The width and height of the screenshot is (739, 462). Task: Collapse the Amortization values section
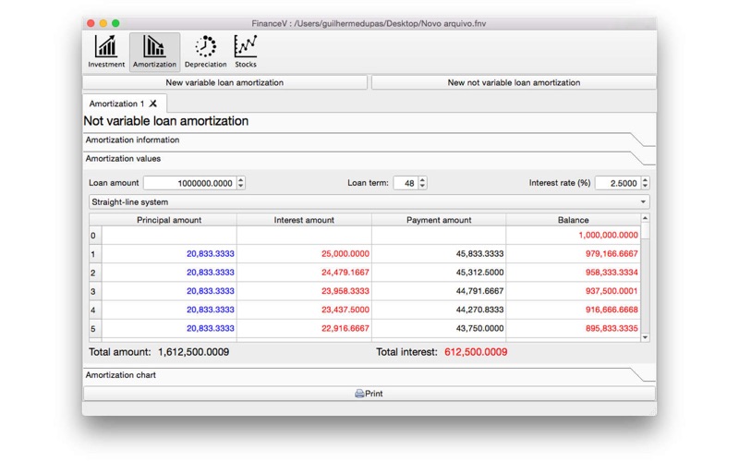(x=369, y=159)
